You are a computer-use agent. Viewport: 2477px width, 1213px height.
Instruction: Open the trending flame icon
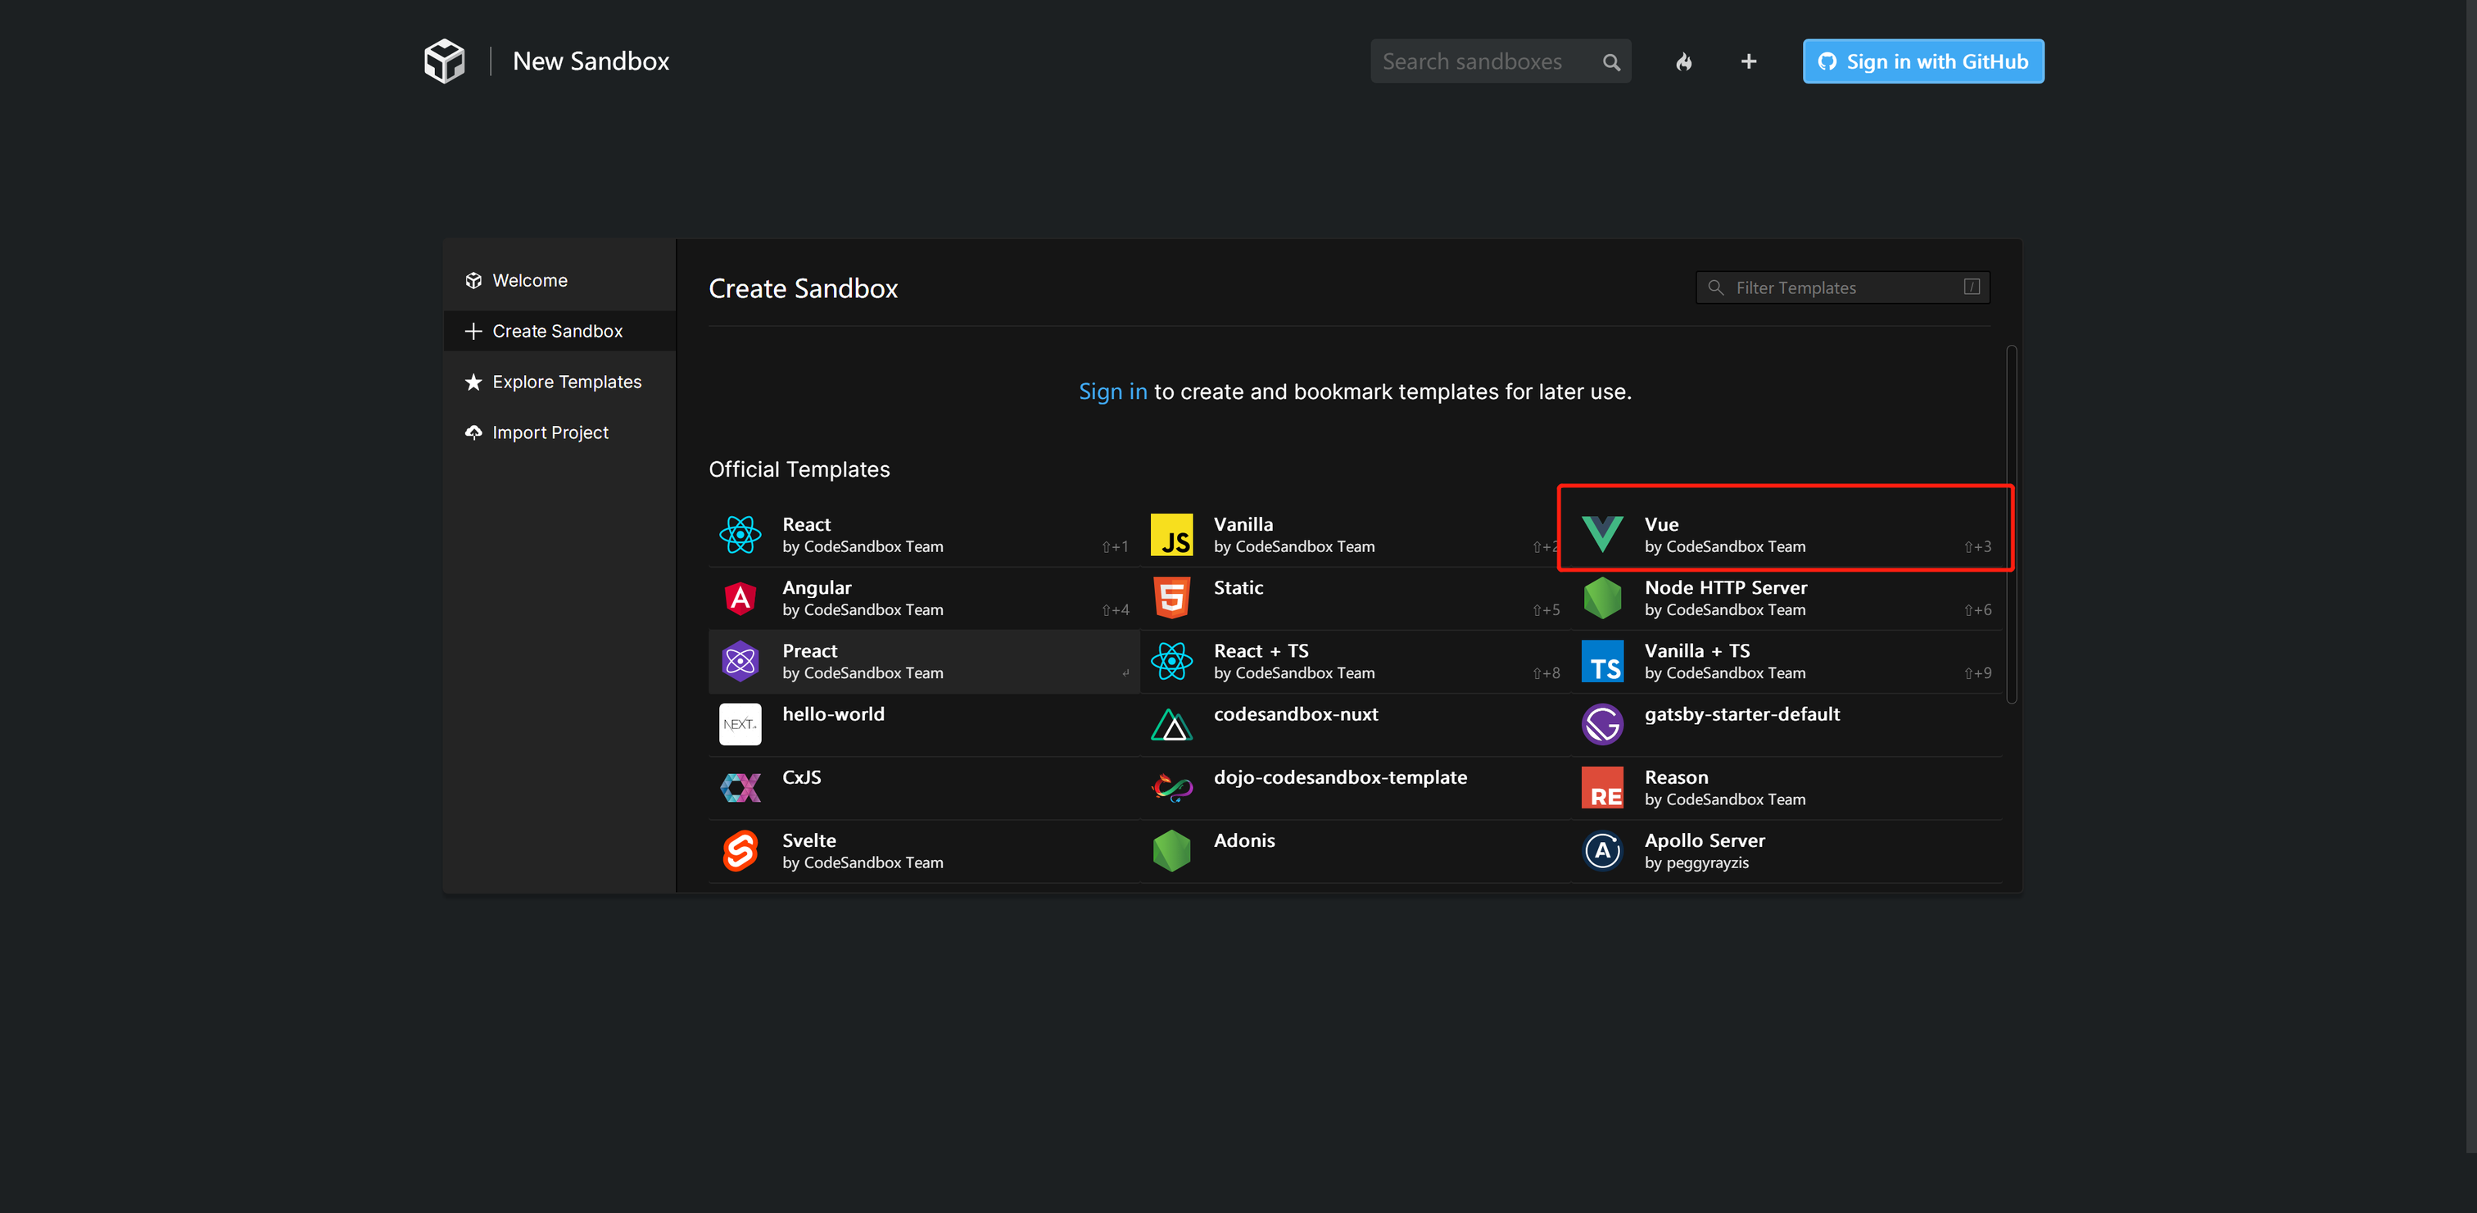coord(1684,61)
